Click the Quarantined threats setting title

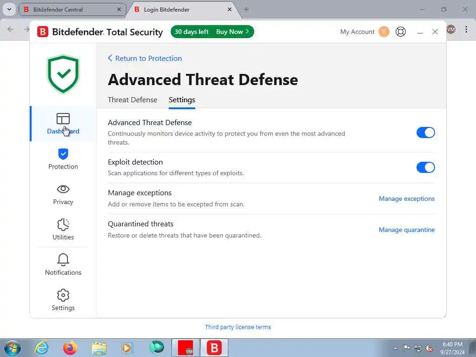(140, 224)
